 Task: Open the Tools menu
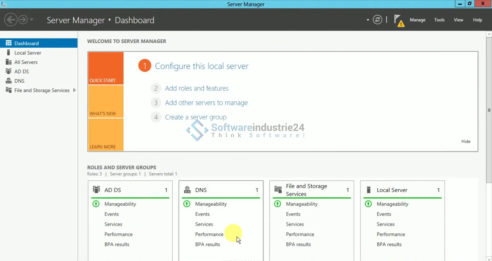(439, 20)
